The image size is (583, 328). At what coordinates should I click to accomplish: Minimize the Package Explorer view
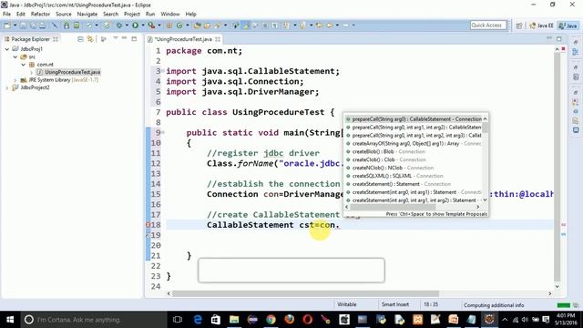[x=124, y=38]
